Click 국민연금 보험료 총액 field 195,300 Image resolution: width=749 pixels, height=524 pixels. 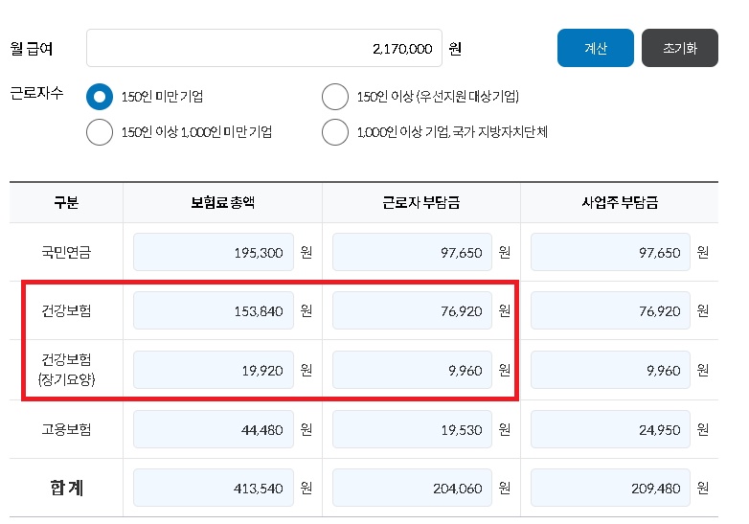point(213,253)
